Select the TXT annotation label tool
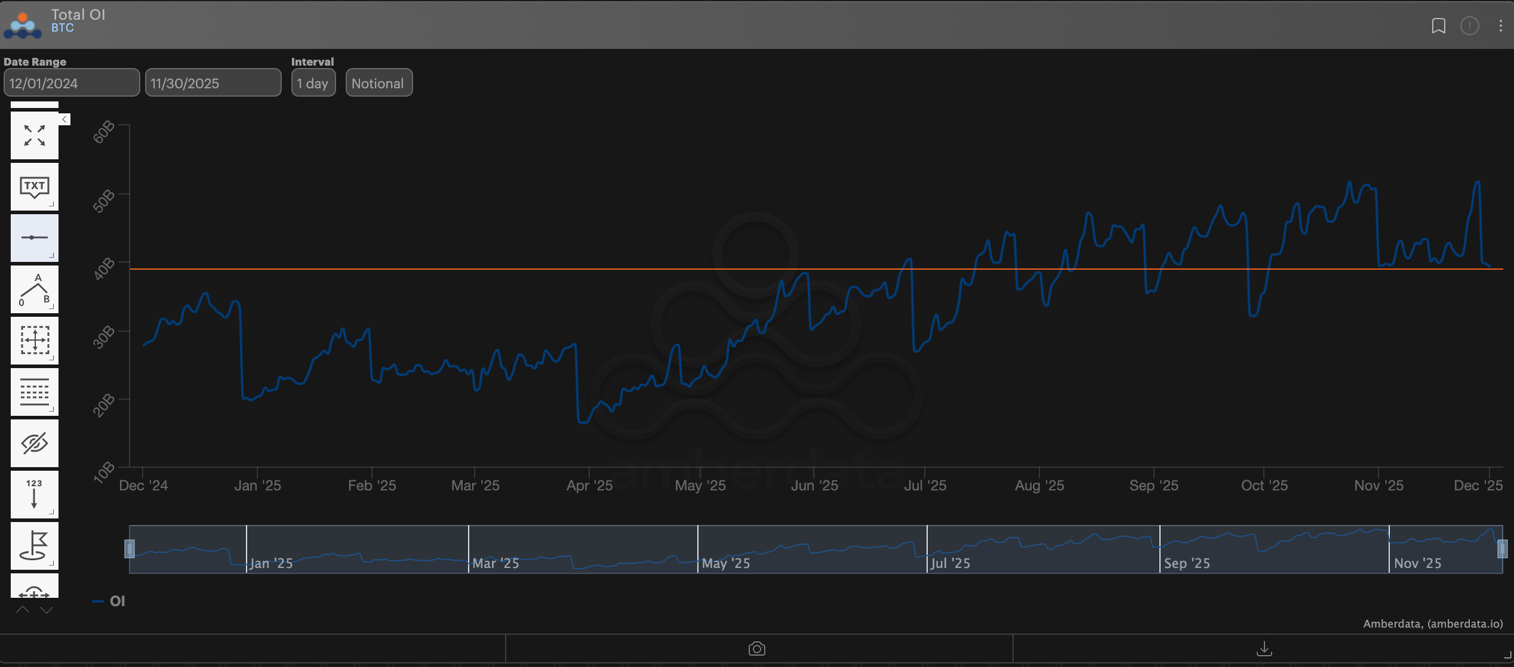Screen dimensions: 1514x667 [35, 187]
